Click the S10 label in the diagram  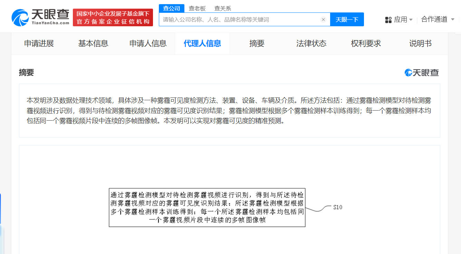(x=338, y=207)
